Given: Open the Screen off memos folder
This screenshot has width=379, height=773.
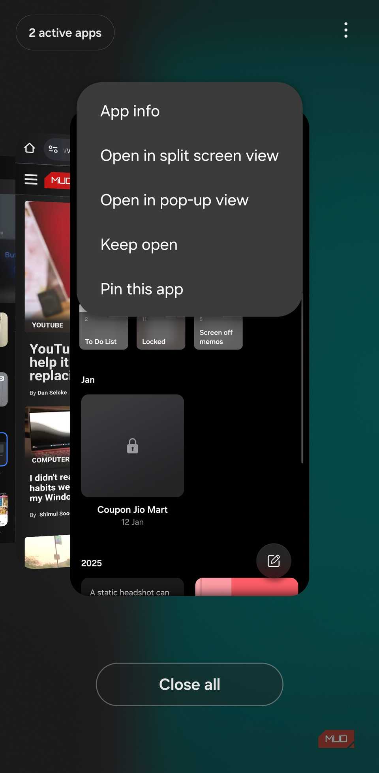Looking at the screenshot, I should coord(218,333).
